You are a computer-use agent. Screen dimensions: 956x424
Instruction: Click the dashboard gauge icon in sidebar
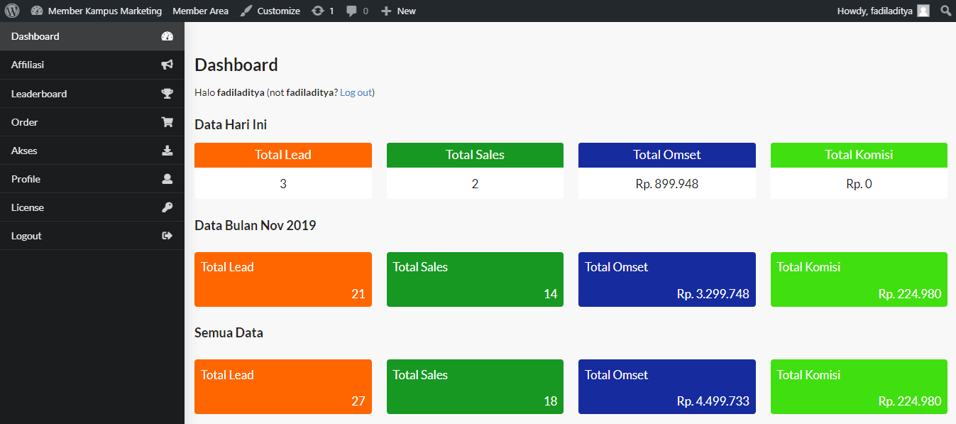click(x=167, y=36)
